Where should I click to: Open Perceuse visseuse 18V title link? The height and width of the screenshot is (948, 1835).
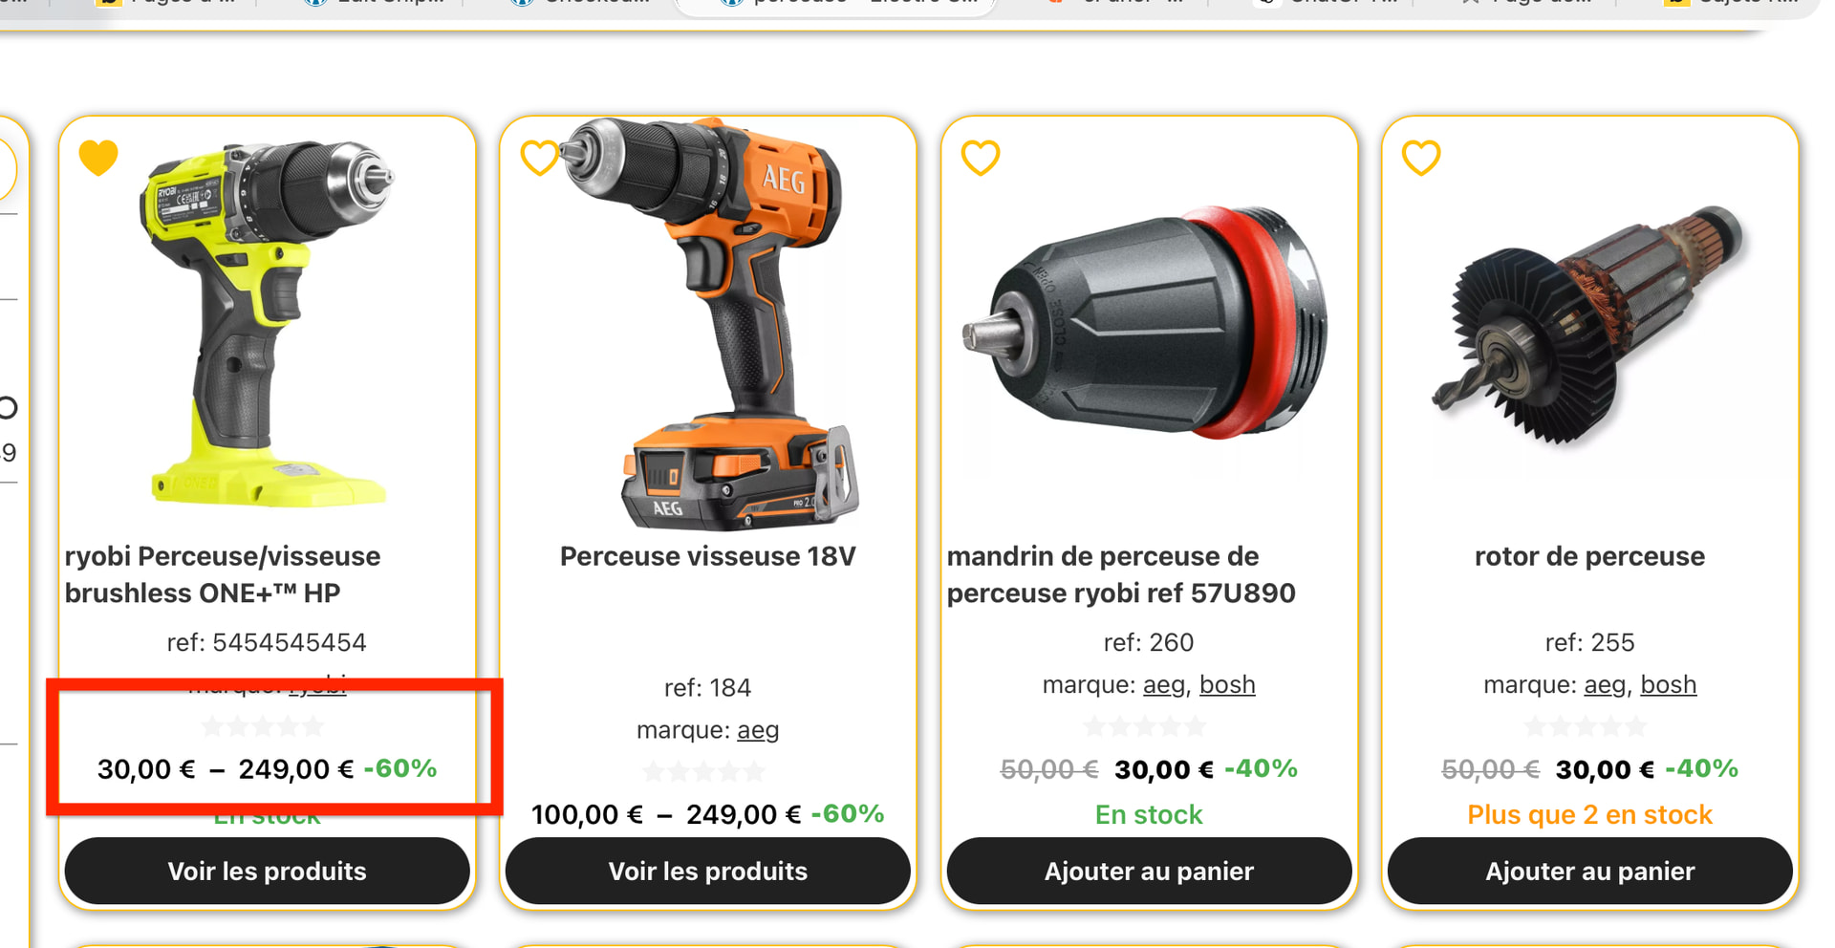[708, 556]
